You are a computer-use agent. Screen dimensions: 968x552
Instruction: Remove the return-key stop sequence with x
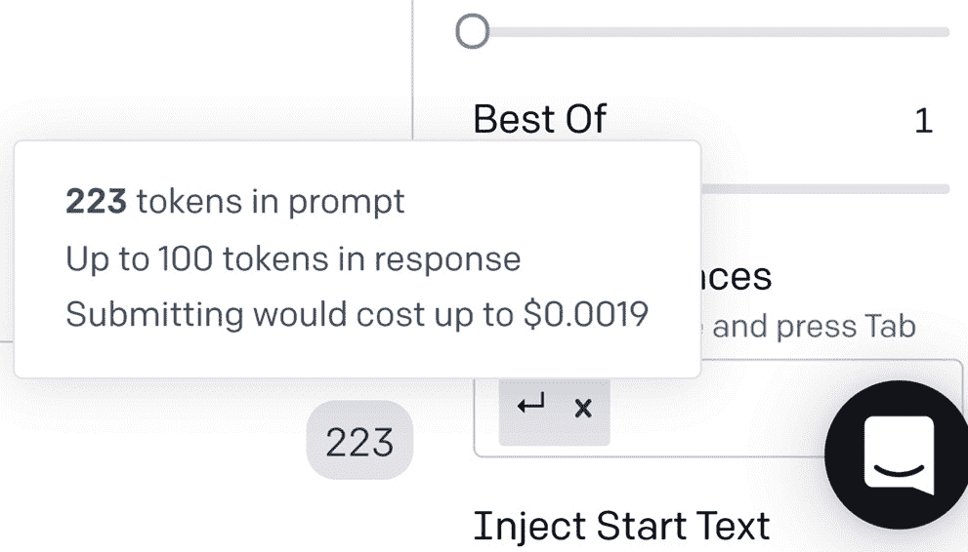583,409
